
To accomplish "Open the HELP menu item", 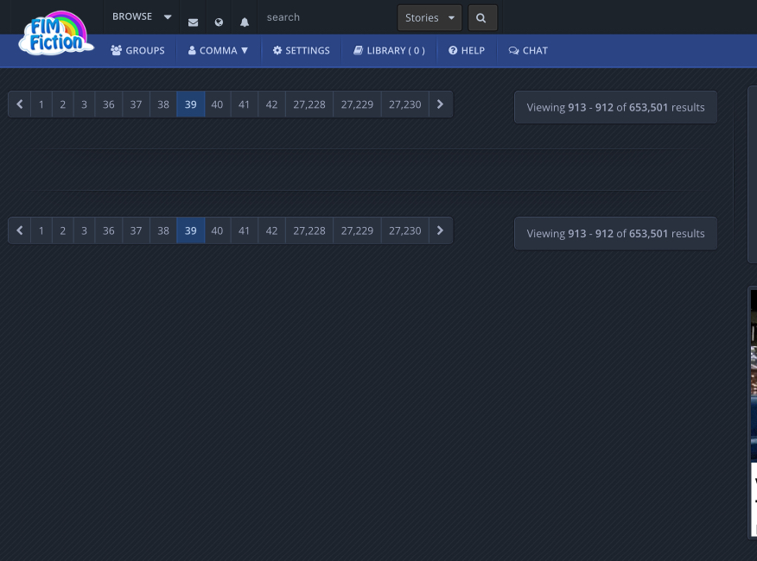I will [467, 51].
